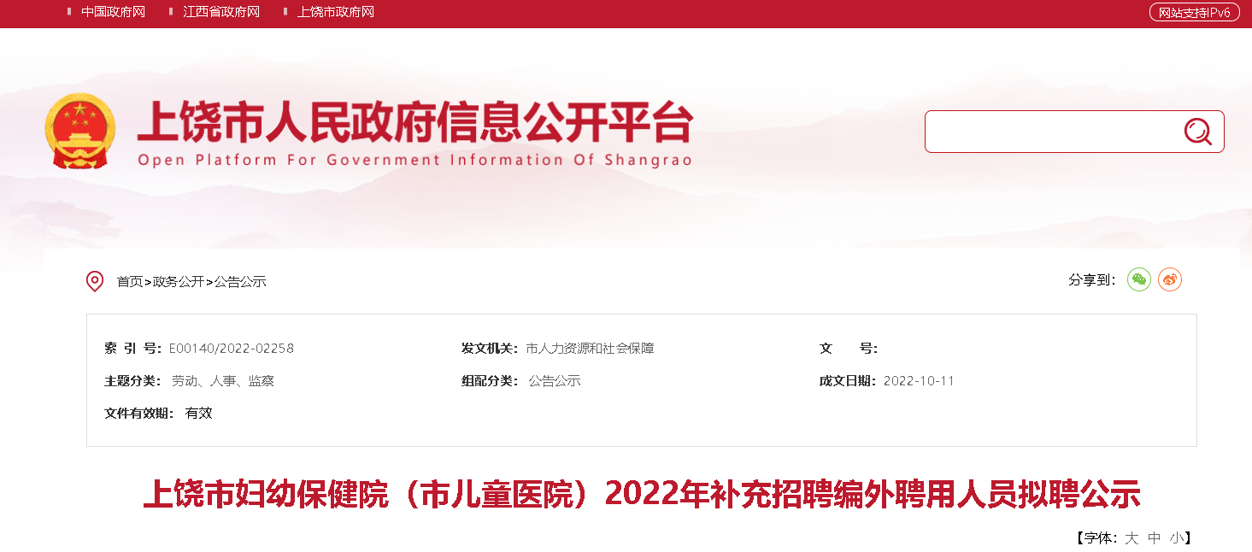Click the issuing agency 市人力资源和社会保障

pos(590,349)
